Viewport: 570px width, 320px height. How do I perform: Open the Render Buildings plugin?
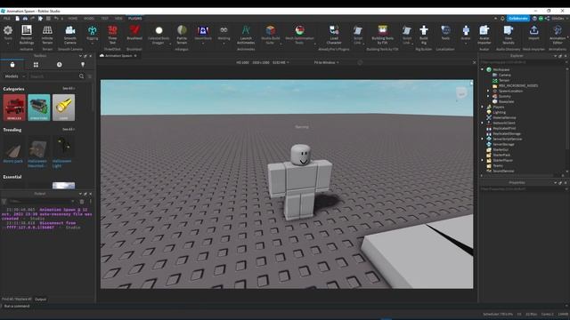click(26, 35)
